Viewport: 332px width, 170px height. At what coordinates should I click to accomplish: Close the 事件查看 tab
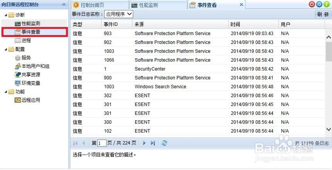click(x=242, y=5)
